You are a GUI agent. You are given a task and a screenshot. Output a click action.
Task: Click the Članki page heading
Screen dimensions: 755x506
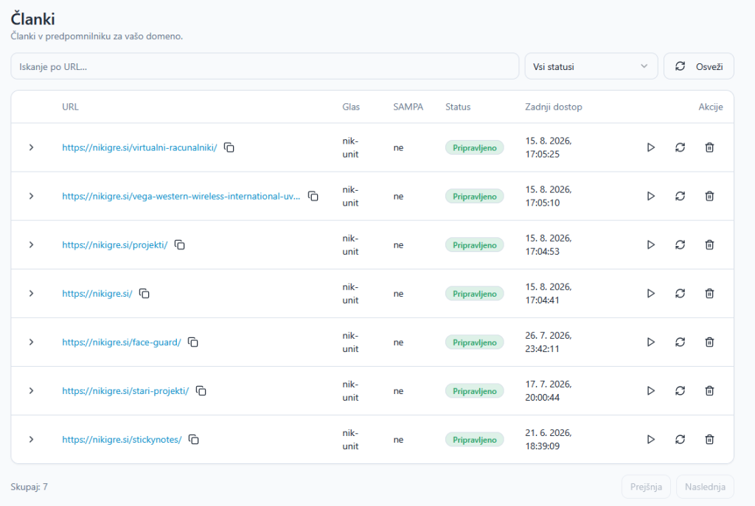(32, 18)
